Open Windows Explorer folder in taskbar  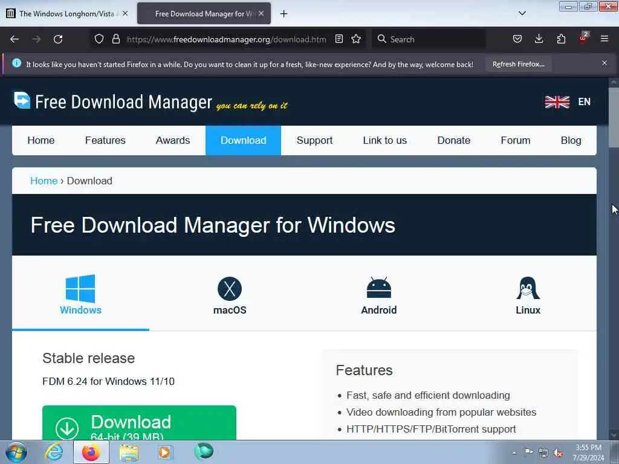click(x=129, y=453)
